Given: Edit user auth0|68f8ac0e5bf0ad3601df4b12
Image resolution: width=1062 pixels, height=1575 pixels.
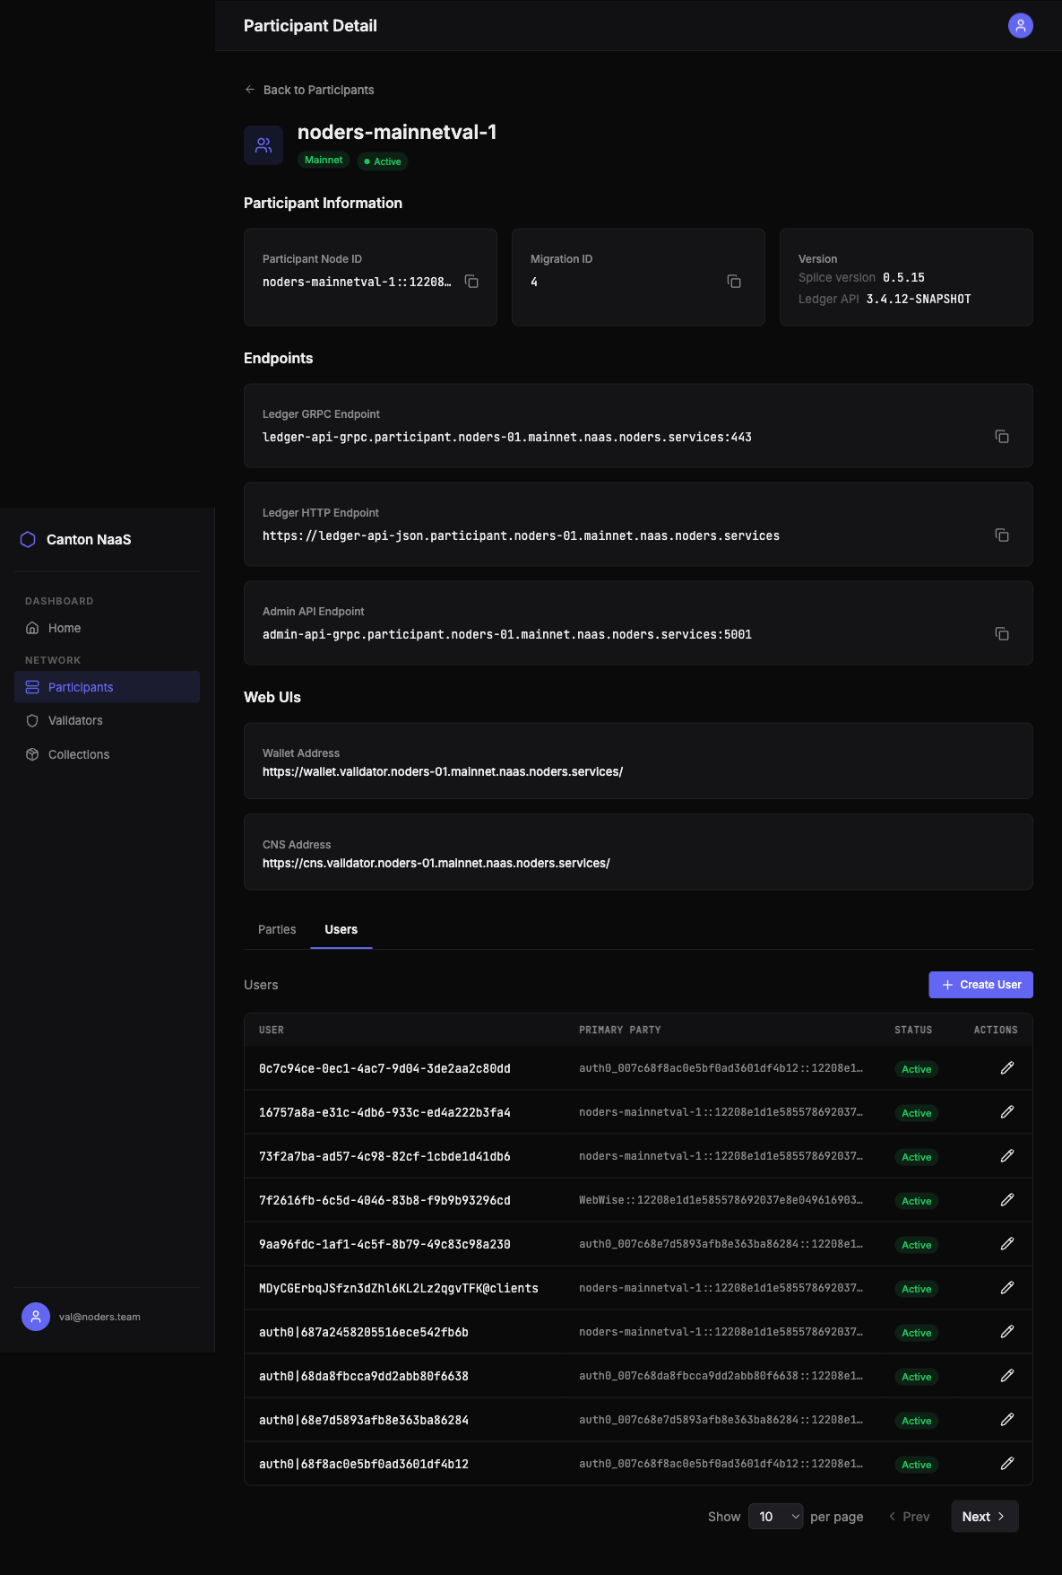Looking at the screenshot, I should [1007, 1464].
